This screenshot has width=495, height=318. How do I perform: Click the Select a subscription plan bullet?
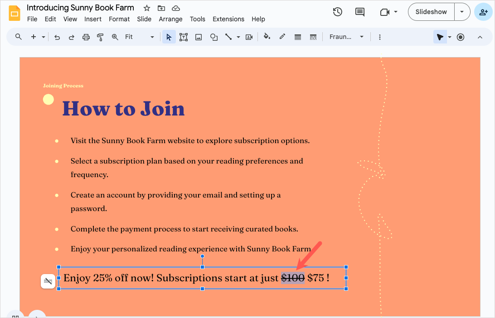click(187, 168)
